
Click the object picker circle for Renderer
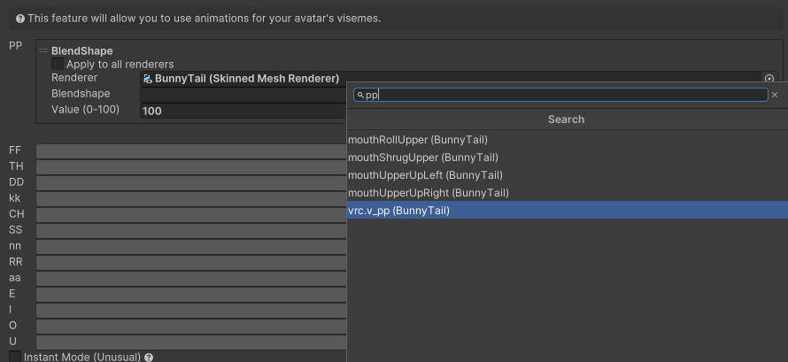pos(769,79)
